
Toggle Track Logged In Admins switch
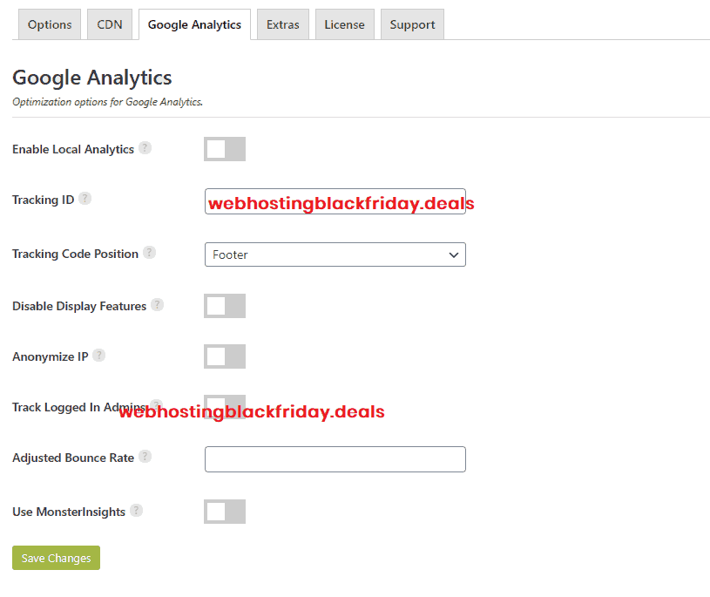pos(225,407)
